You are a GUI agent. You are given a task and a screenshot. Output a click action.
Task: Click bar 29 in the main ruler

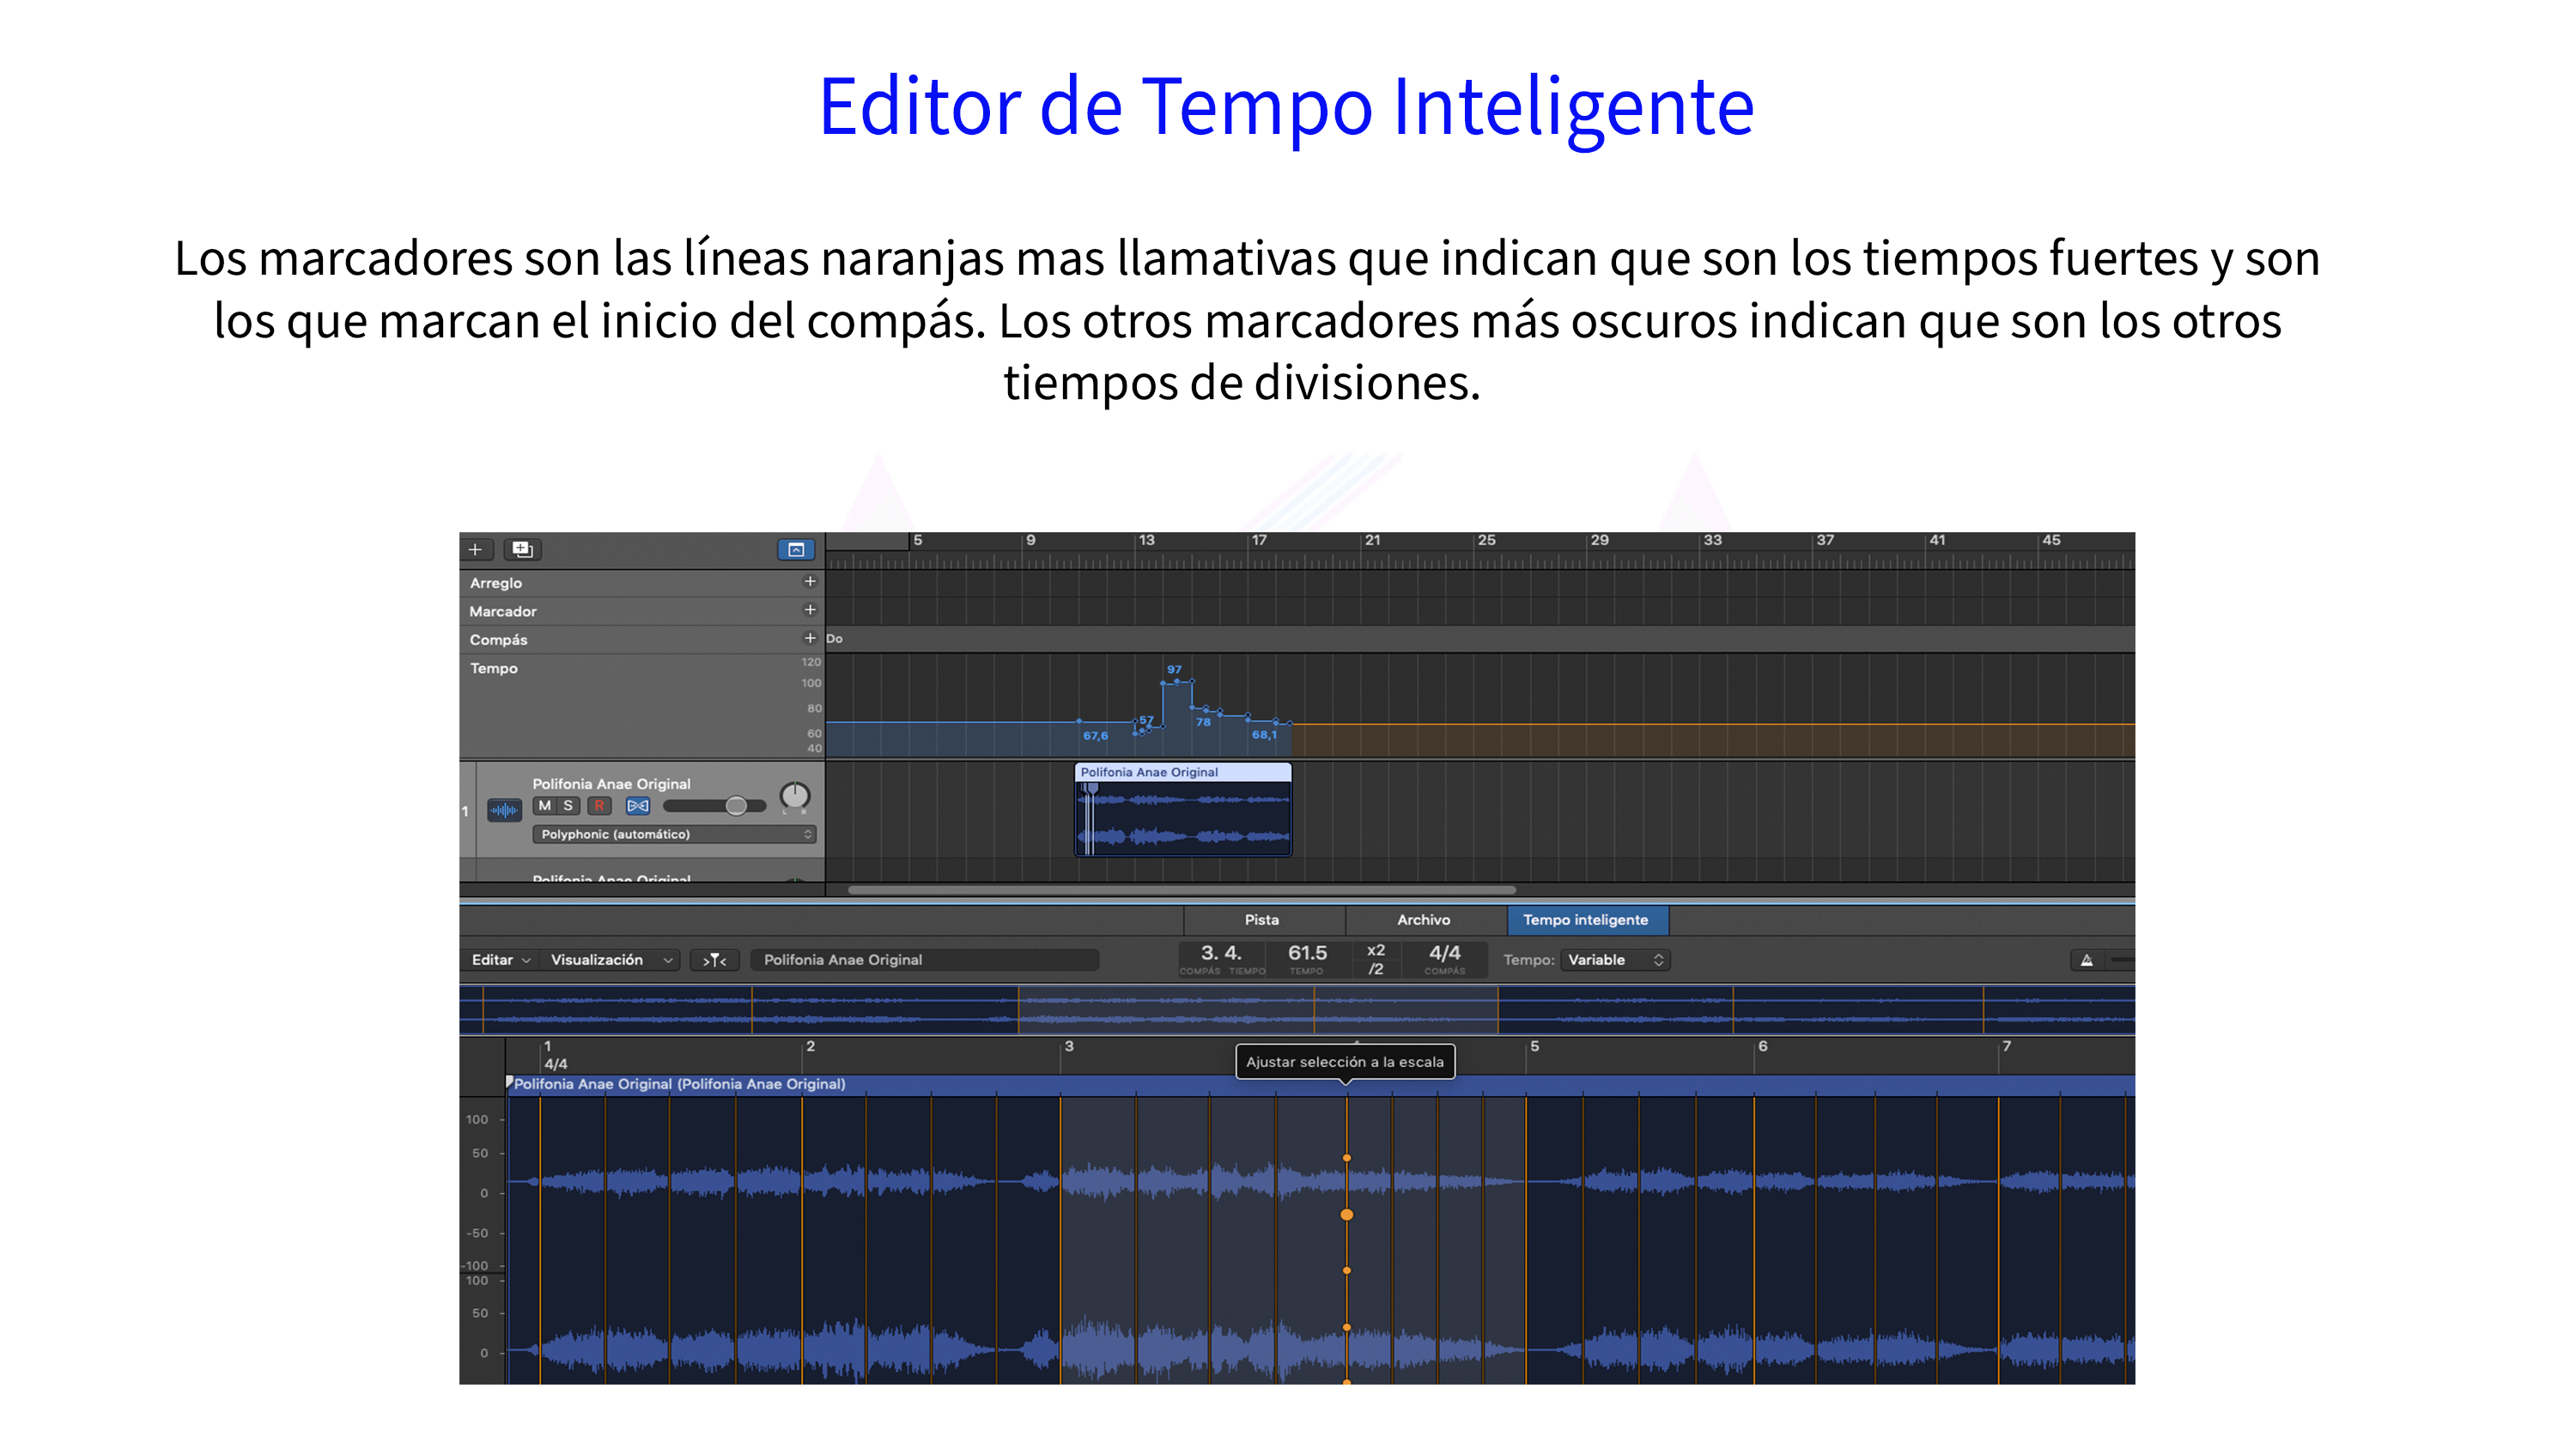point(1599,540)
